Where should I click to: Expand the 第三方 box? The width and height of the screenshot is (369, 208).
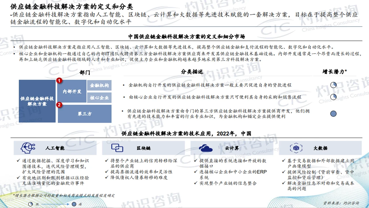[84, 114]
